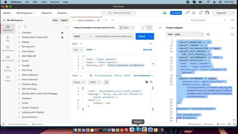Image resolution: width=238 pixels, height=134 pixels.
Task: Open the No Environment dropdown
Action: coord(208,20)
